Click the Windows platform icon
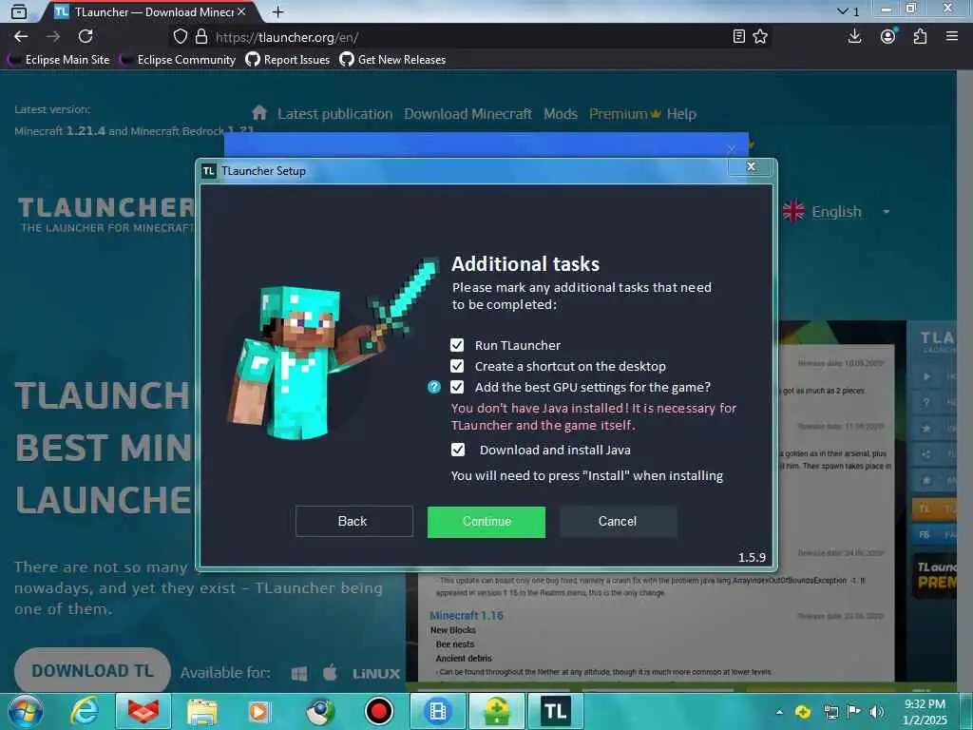Viewport: 973px width, 730px height. coord(299,674)
